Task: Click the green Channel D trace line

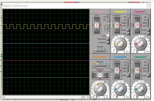Action: (x=46, y=78)
